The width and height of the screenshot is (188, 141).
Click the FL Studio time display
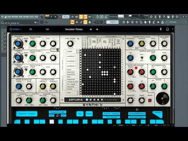(102, 17)
